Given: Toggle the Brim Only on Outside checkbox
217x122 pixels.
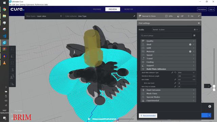Looking at the screenshot, I should pyautogui.click(x=179, y=87).
